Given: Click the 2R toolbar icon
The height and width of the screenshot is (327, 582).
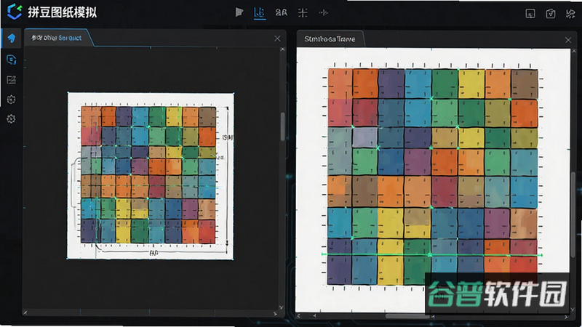Looking at the screenshot, I should (x=281, y=12).
